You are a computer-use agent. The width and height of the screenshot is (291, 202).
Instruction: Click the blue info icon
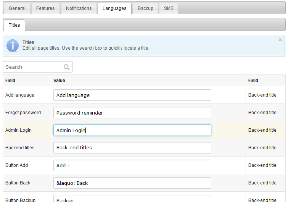coord(13,45)
